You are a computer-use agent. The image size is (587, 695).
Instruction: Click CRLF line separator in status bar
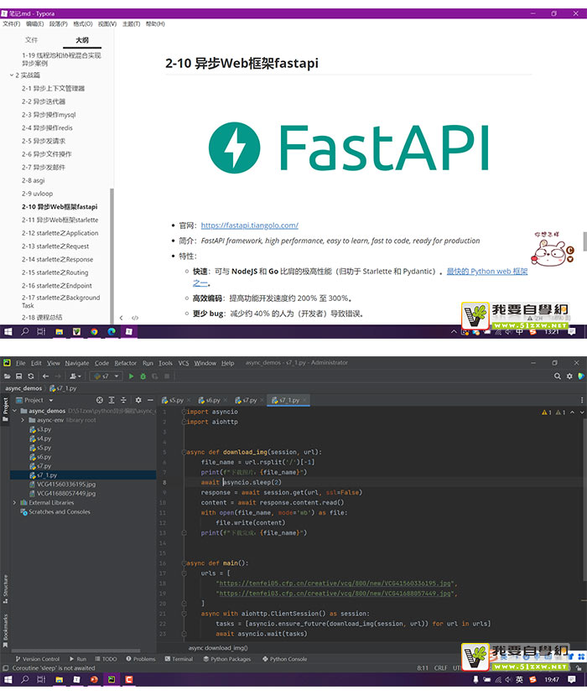click(x=441, y=668)
